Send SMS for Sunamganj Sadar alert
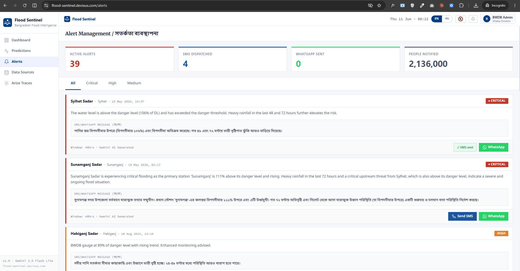 (x=462, y=216)
